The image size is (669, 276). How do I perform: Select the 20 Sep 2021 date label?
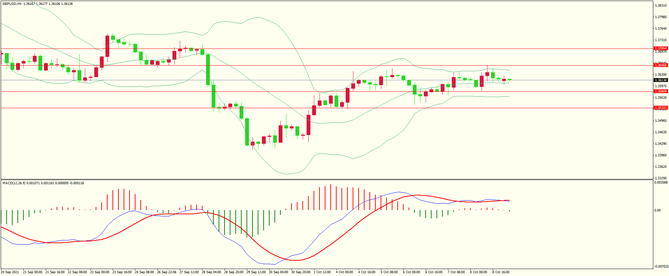(10, 272)
